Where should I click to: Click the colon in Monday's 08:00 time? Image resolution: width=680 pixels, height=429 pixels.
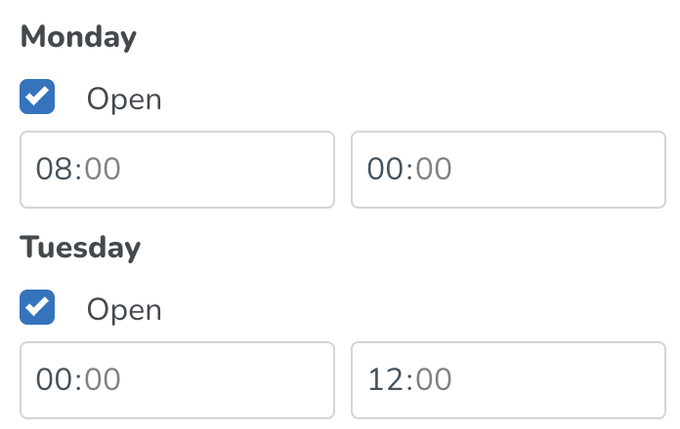tap(78, 170)
